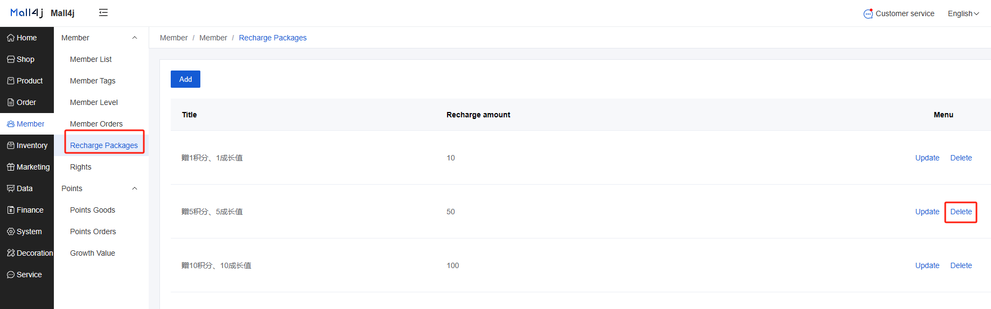The image size is (991, 309).
Task: Click Customer service text link
Action: 905,13
